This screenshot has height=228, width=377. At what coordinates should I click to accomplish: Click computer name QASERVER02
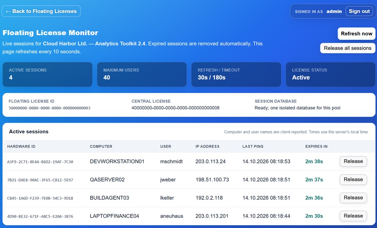pos(107,180)
